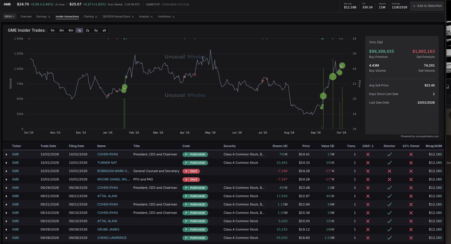This screenshot has width=451, height=244.
Task: Open the MENU dropdown
Action: point(9,17)
